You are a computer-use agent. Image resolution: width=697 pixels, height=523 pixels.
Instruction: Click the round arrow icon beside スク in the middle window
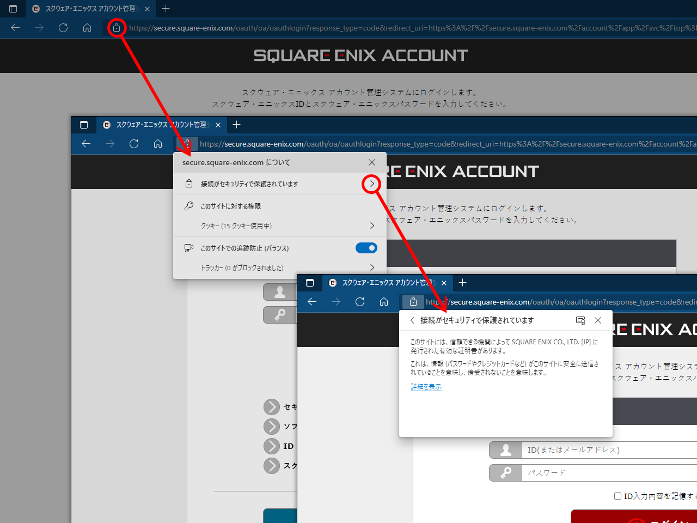(x=272, y=466)
